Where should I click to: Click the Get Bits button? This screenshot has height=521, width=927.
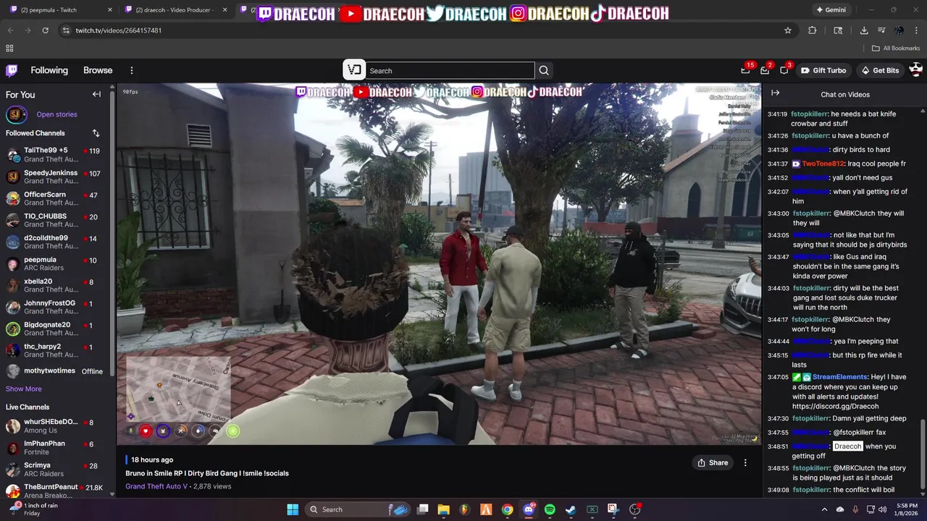coord(880,70)
